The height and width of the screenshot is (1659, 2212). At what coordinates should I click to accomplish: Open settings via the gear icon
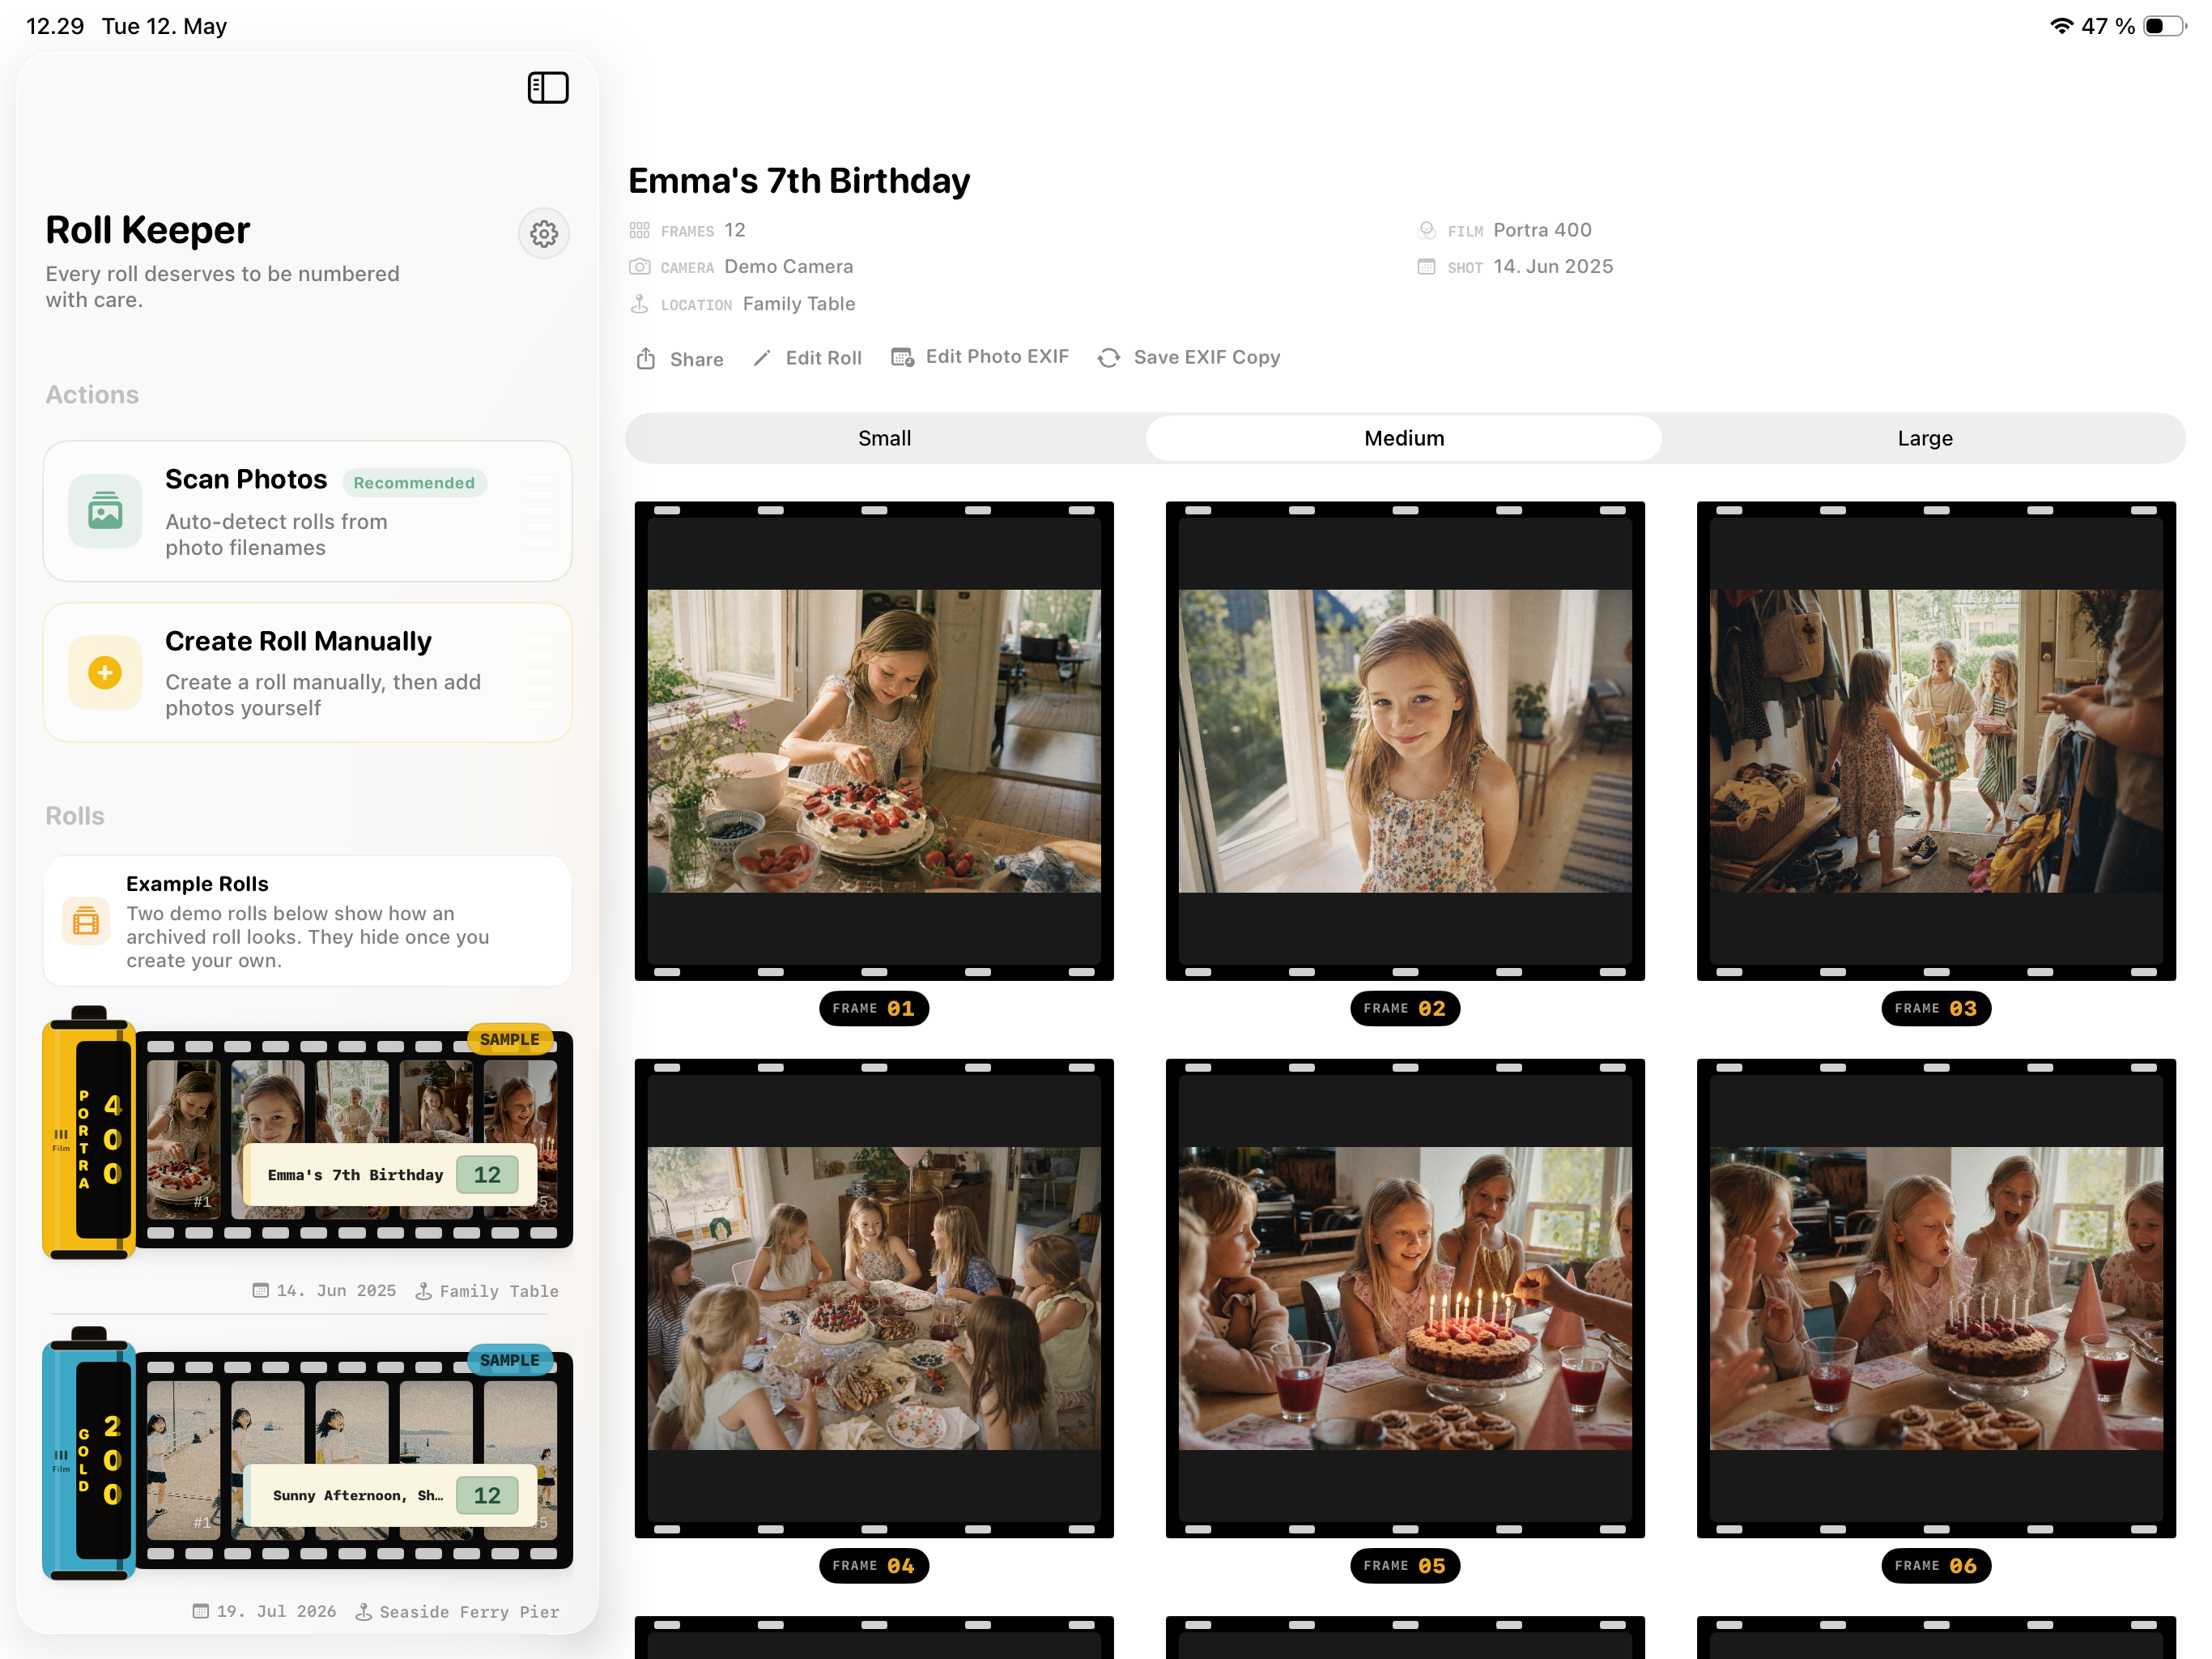tap(544, 234)
